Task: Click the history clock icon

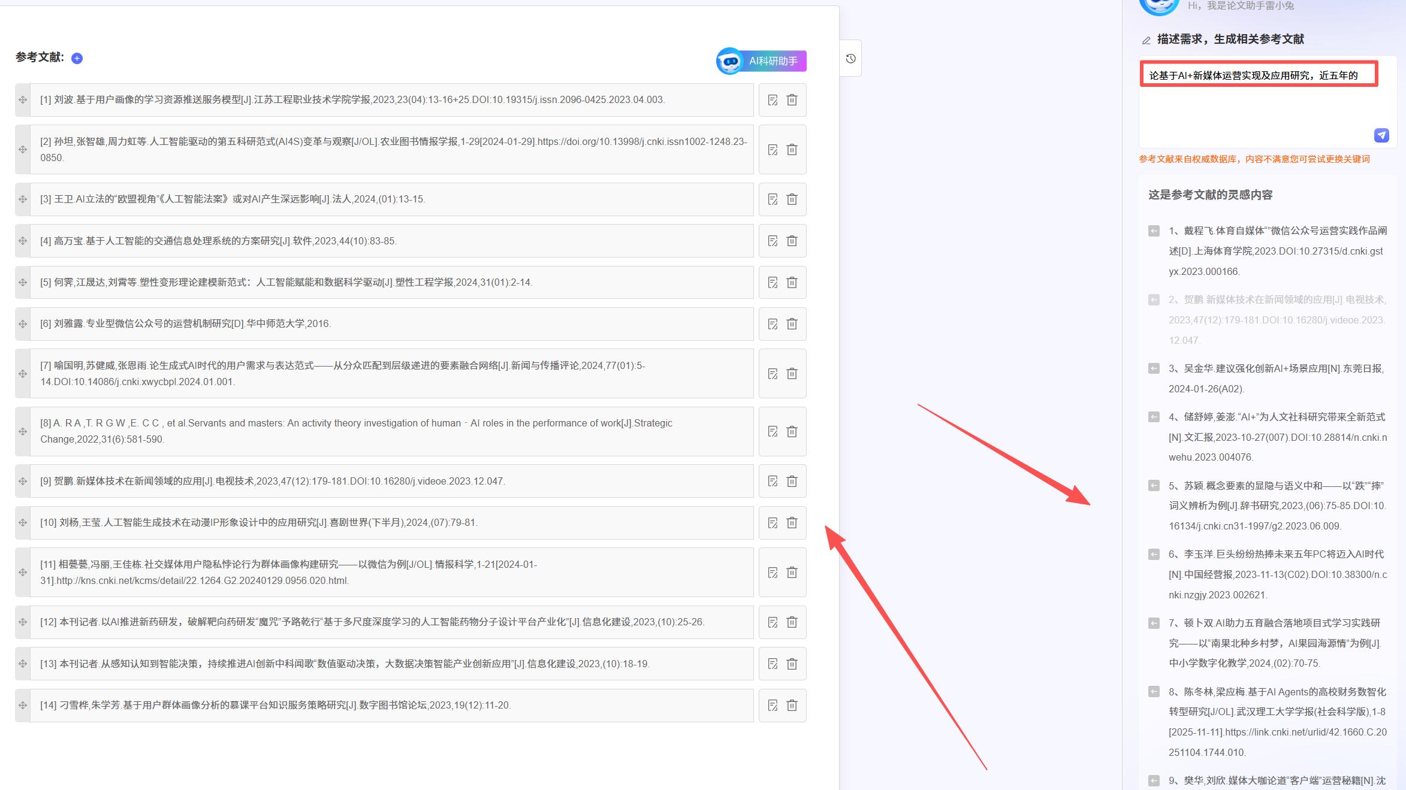Action: (850, 59)
